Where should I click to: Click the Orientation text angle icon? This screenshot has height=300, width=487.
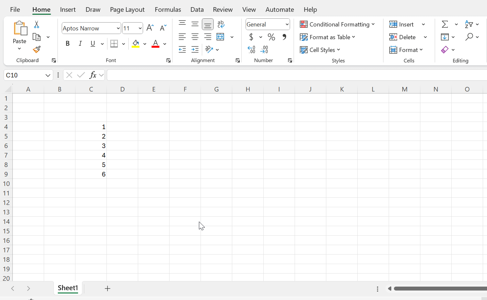coord(209,50)
